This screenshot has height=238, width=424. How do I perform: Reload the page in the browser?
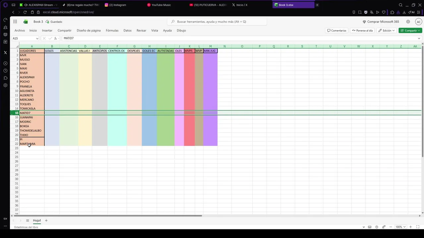[25, 12]
